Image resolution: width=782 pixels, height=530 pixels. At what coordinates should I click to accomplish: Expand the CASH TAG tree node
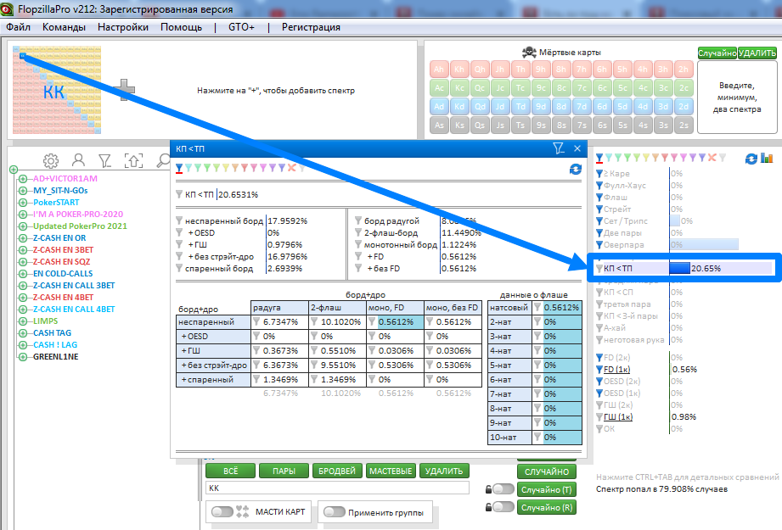(x=13, y=333)
